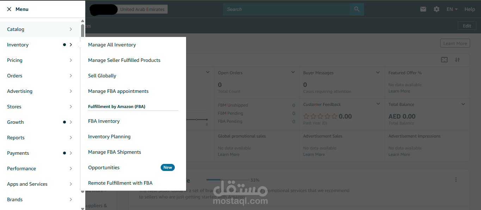
Task: Open the Performance menu item
Action: click(x=40, y=168)
